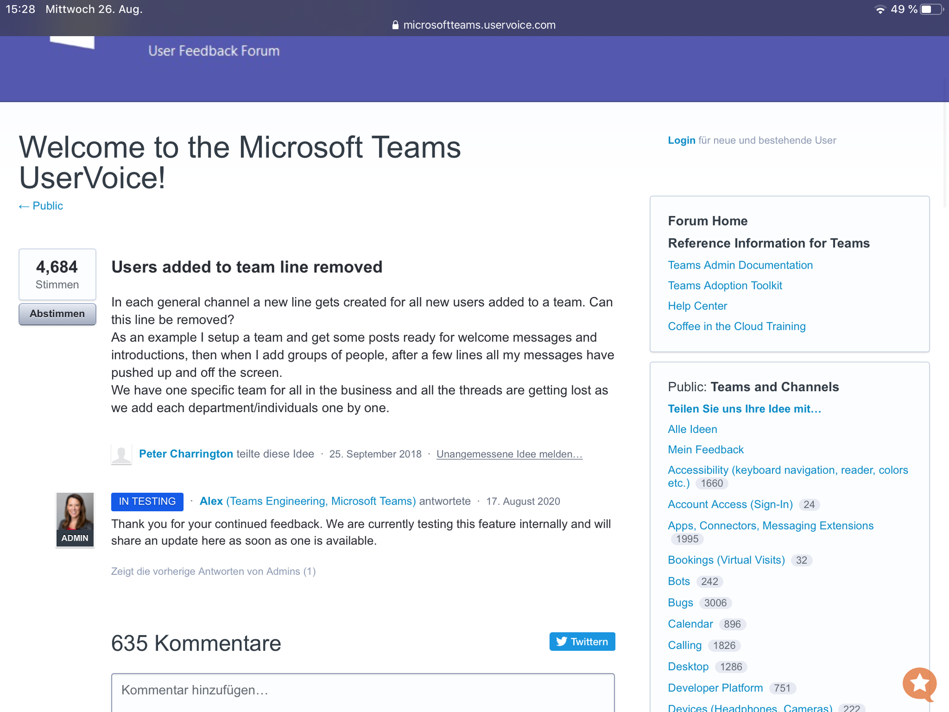Click the Reference Information for Teams heading
Viewport: 949px width, 712px height.
769,244
